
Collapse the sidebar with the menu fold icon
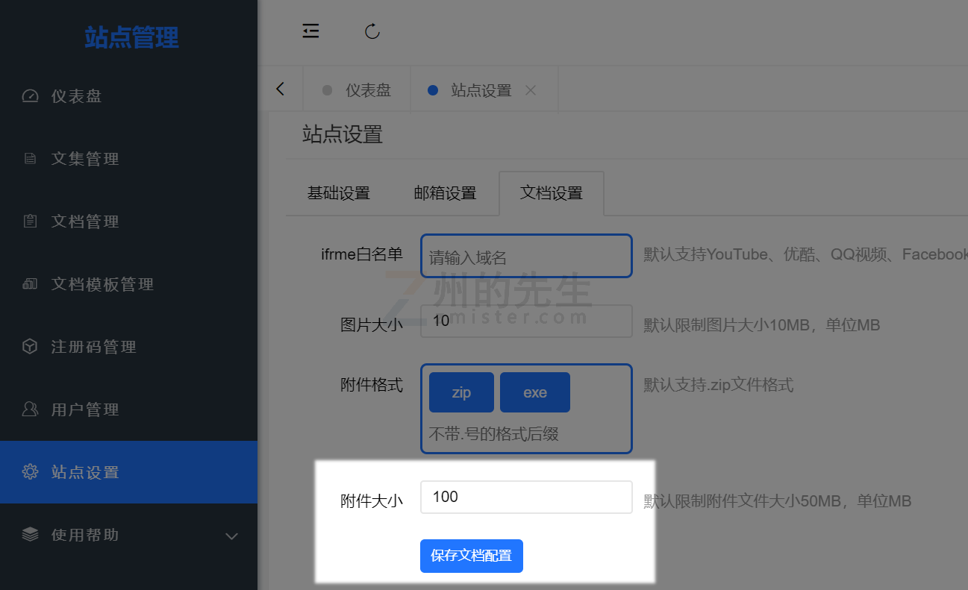pyautogui.click(x=310, y=31)
